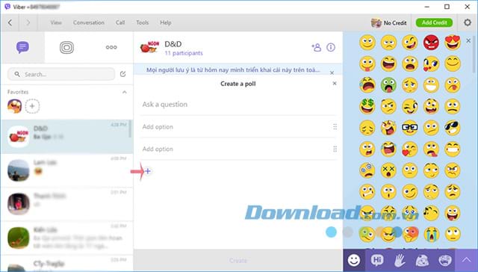Expand sticker packs with up arrow
Image resolution: width=478 pixels, height=272 pixels.
click(466, 260)
